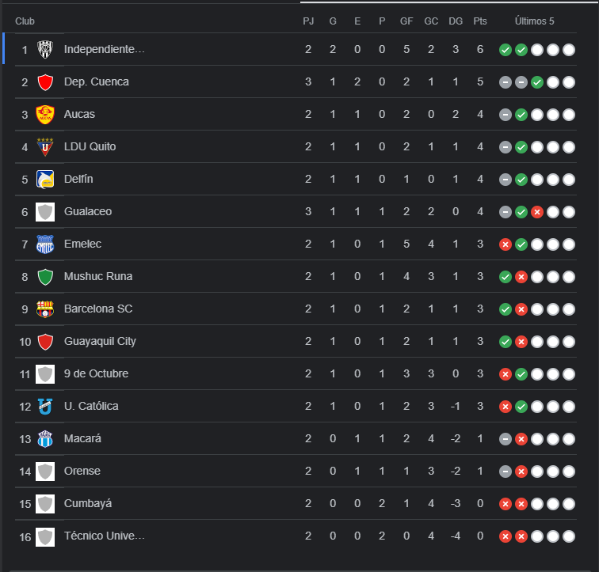Click the Emelec club crest
This screenshot has width=599, height=572.
click(45, 244)
